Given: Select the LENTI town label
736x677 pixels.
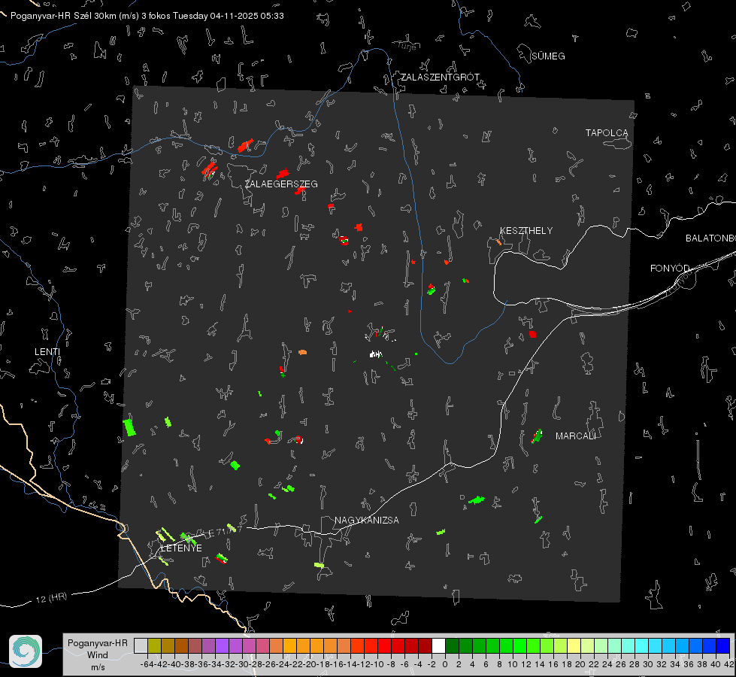Looking at the screenshot, I should tap(47, 352).
